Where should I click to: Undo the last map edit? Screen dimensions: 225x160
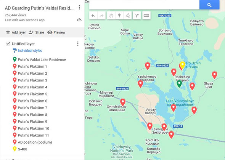coord(93,16)
